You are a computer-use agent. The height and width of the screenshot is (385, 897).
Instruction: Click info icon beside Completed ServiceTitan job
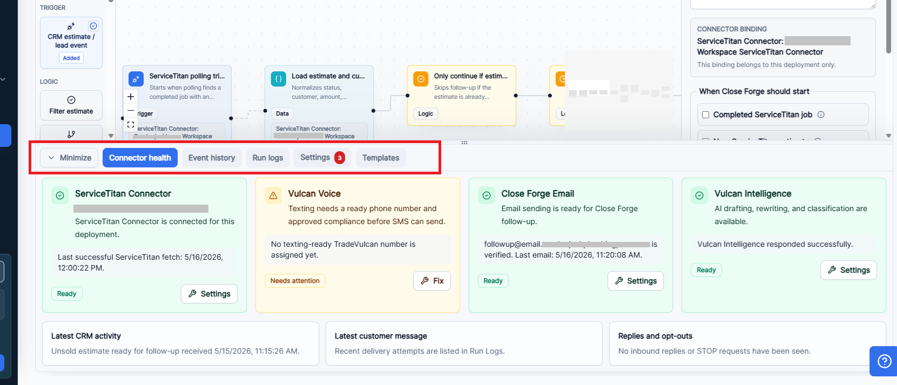(821, 114)
